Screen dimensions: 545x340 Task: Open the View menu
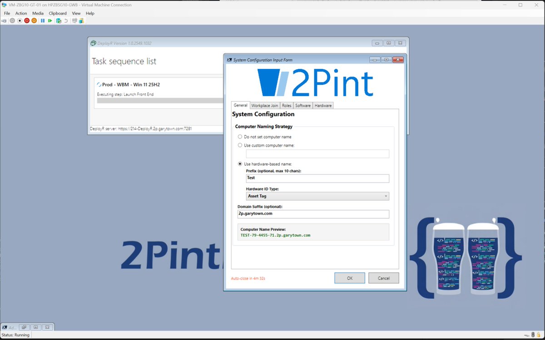click(76, 13)
